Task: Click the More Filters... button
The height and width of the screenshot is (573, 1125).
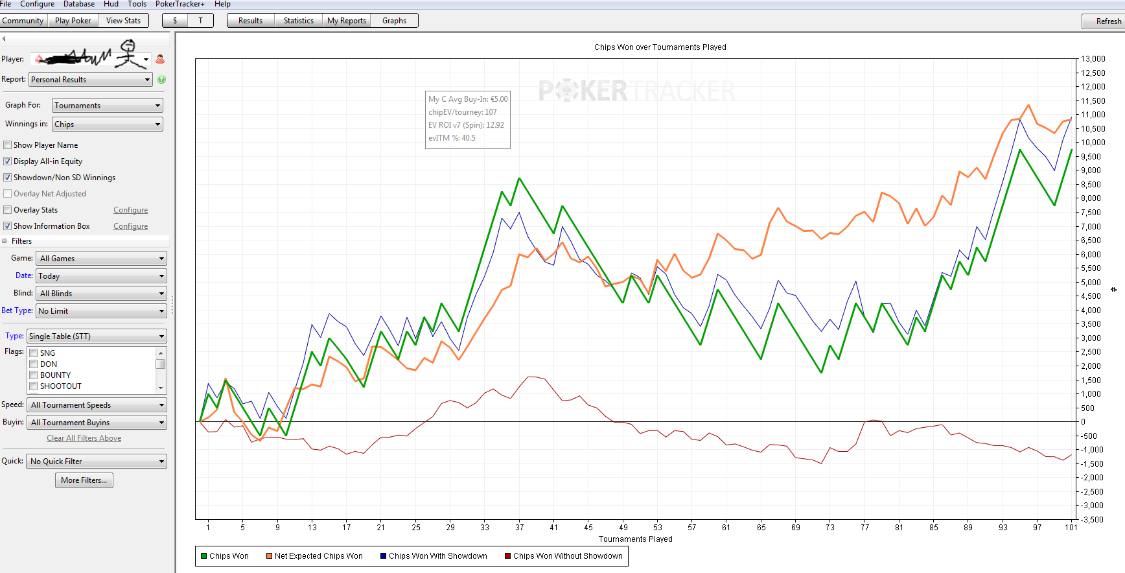Action: tap(84, 480)
